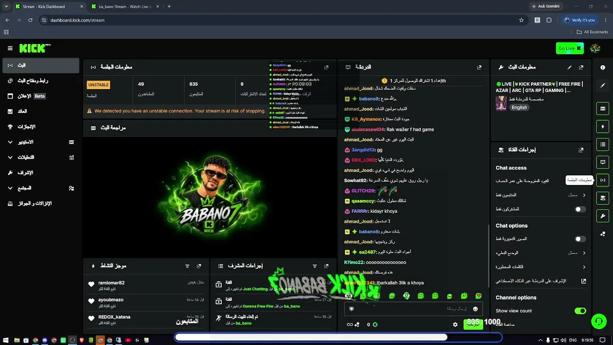
Task: Open الإعلان Beta sidebar item
Action: [41, 96]
